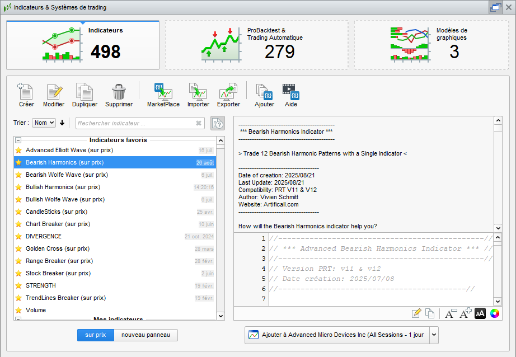
Task: Click the Rechercher indicateur search field
Action: [134, 123]
